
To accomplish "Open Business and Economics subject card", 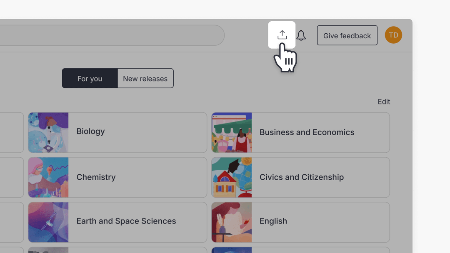I will 320,132.
